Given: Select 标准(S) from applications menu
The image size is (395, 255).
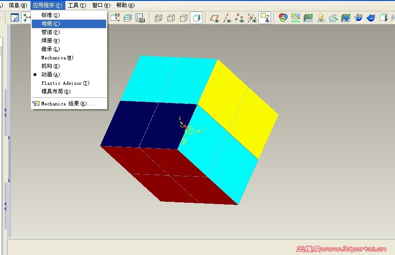Looking at the screenshot, I should point(69,15).
